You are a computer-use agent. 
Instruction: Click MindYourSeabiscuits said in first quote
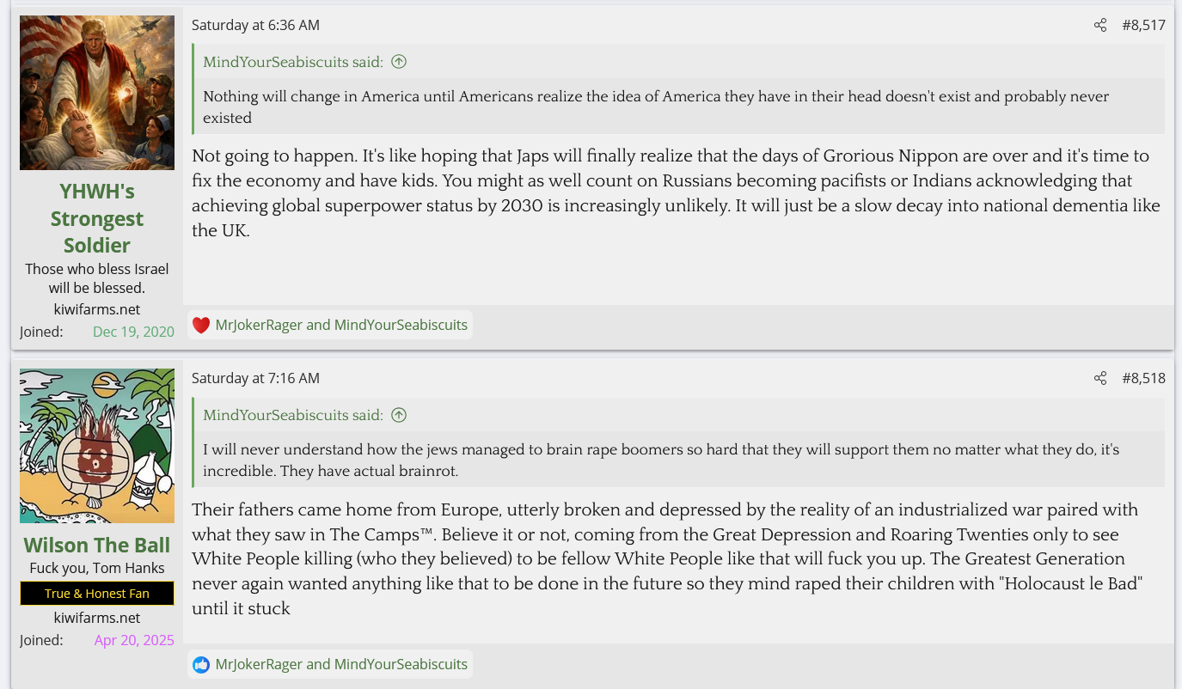(293, 62)
